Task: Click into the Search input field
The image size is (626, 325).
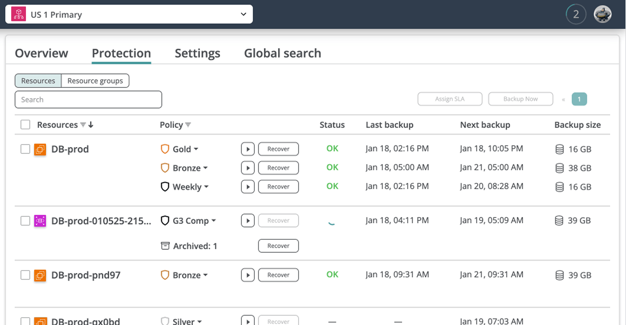Action: (88, 100)
